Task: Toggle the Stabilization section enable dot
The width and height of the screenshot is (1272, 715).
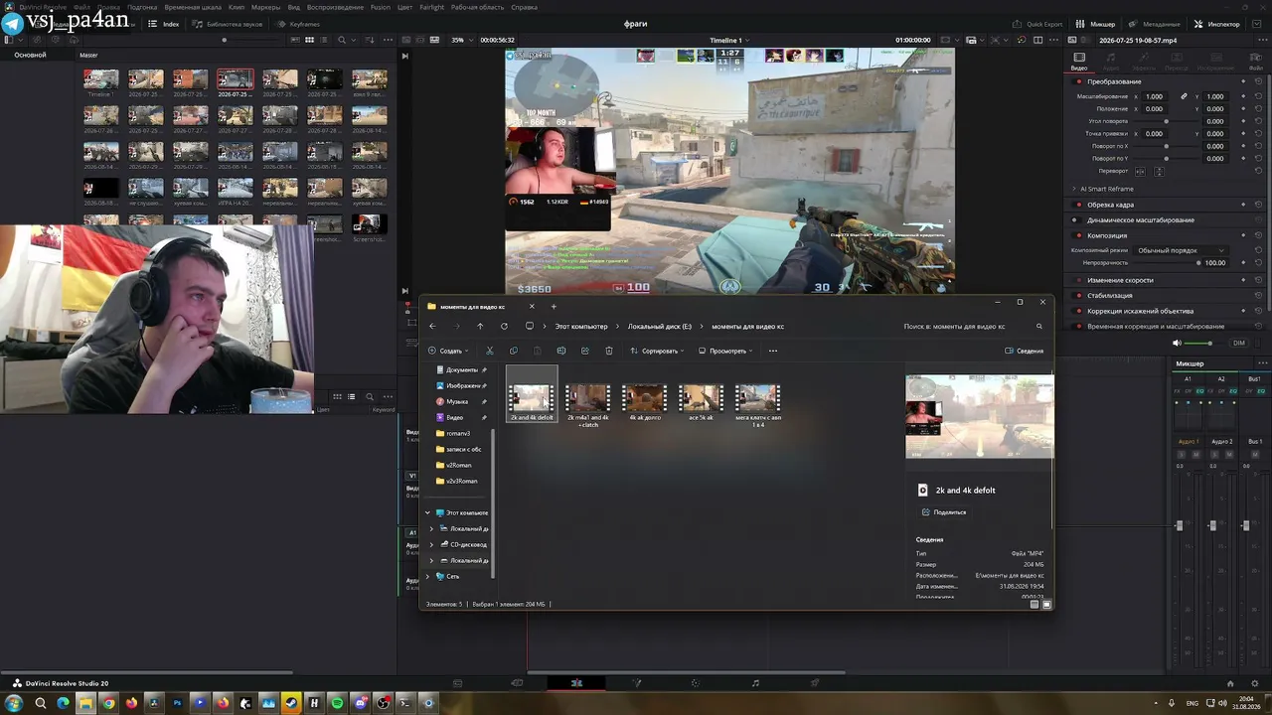Action: [x=1079, y=295]
